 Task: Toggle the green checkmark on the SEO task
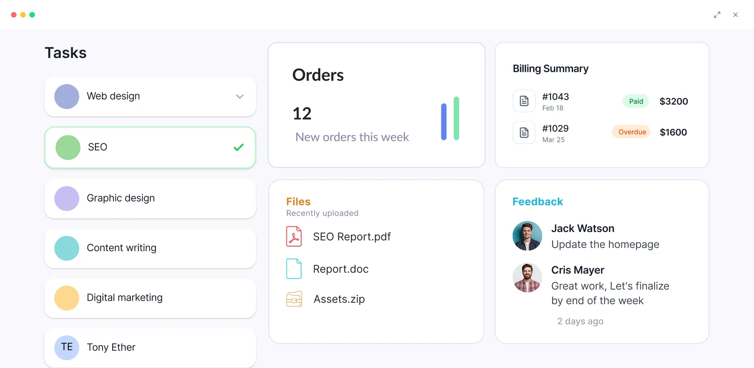coord(238,147)
